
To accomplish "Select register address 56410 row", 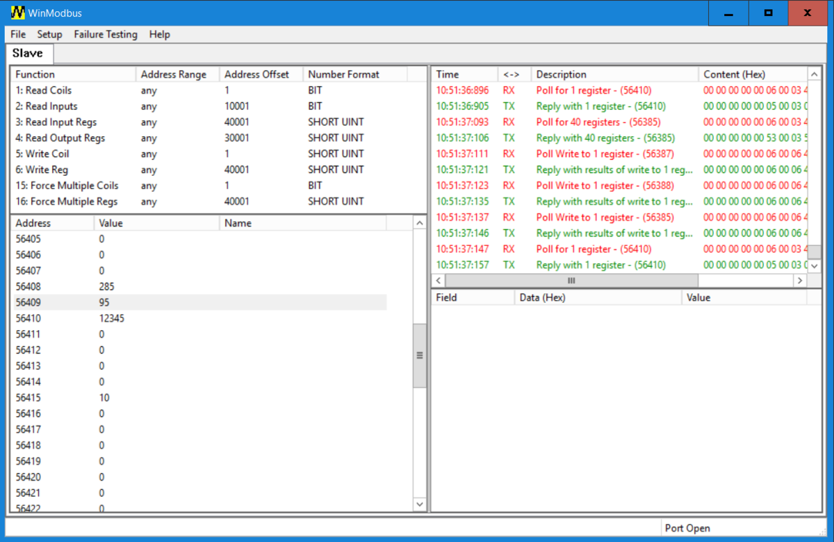I will click(28, 318).
